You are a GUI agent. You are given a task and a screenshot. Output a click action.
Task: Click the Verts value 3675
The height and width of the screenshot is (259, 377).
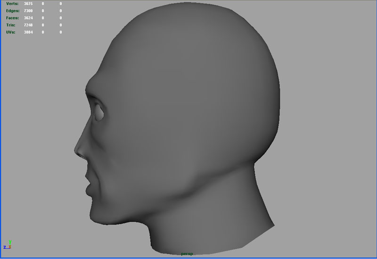(x=28, y=4)
